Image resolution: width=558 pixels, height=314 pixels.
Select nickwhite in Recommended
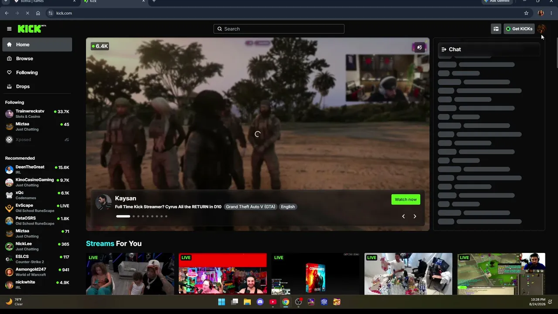point(37,284)
